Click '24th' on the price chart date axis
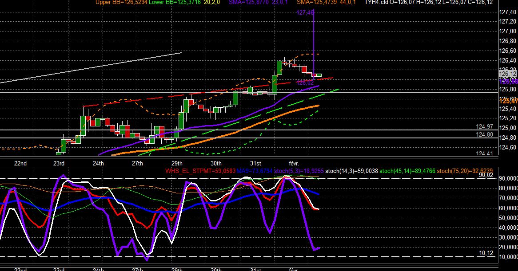Screen dimensions: 518x271 [98, 163]
